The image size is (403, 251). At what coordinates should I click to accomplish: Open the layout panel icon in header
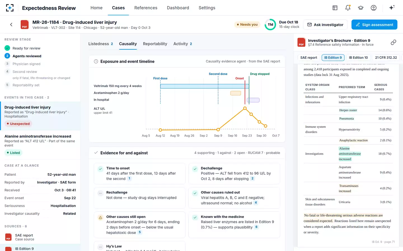(335, 8)
